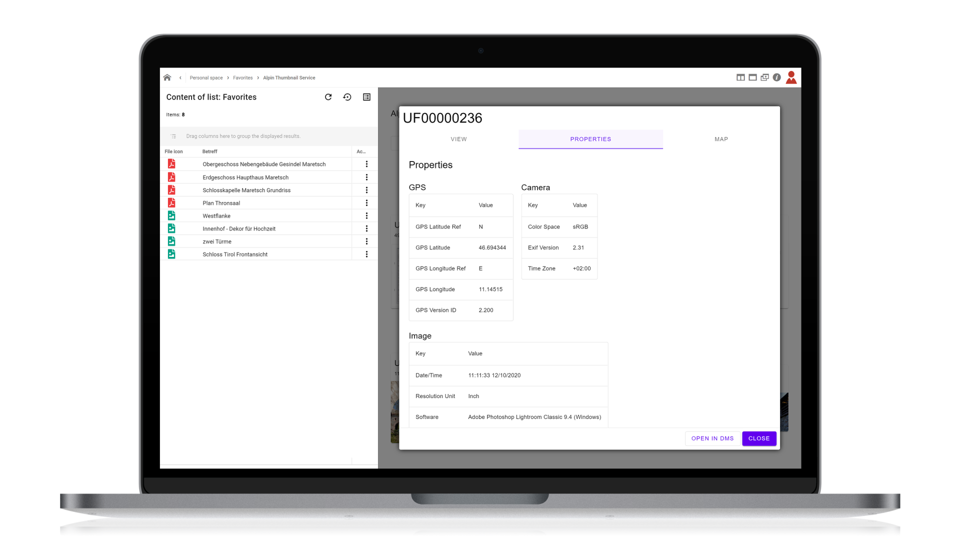Viewport: 960px width, 552px height.
Task: Click the back chevron next to home
Action: pos(180,77)
